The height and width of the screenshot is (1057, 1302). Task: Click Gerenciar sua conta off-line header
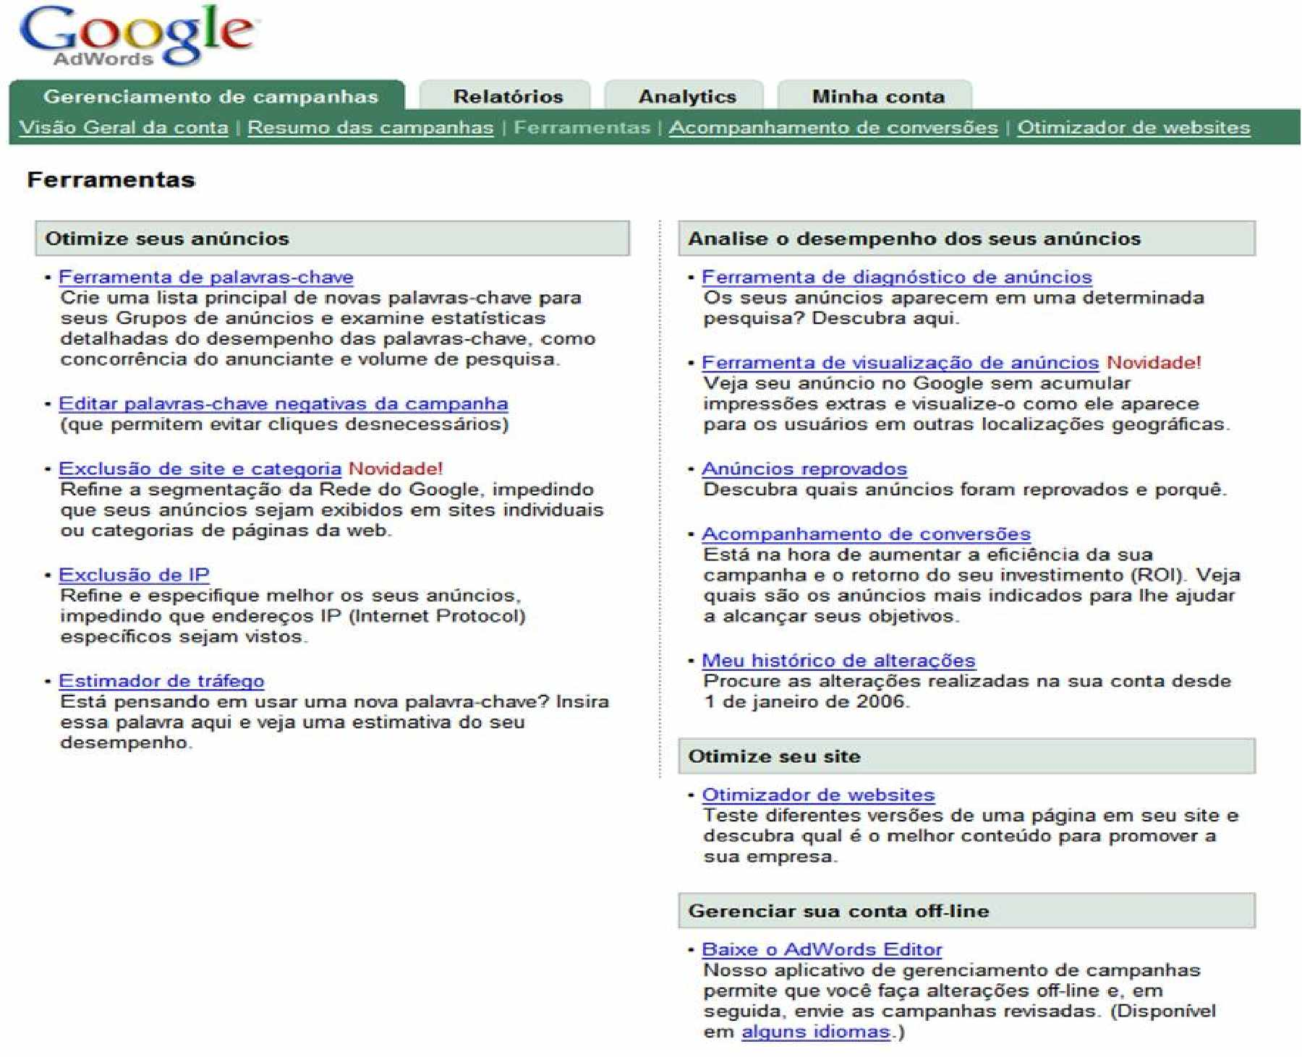[967, 911]
